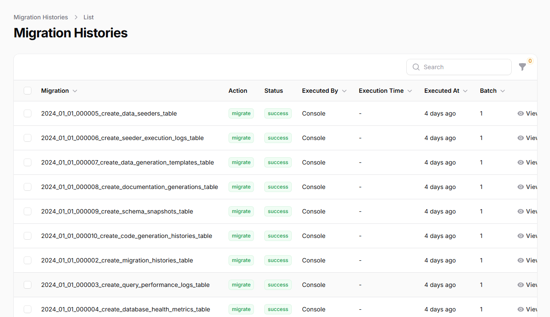Click the 2024_01_01_000005_create_data_seeders_table name
This screenshot has width=550, height=317.
point(109,113)
